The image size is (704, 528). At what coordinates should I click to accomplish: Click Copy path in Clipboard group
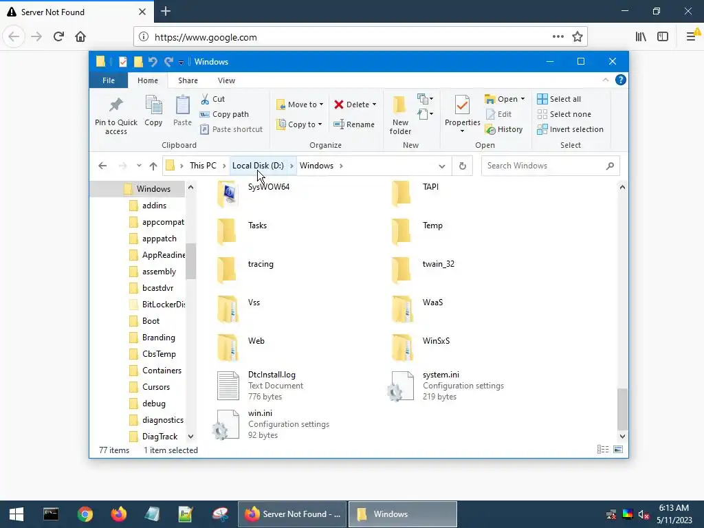pyautogui.click(x=224, y=114)
